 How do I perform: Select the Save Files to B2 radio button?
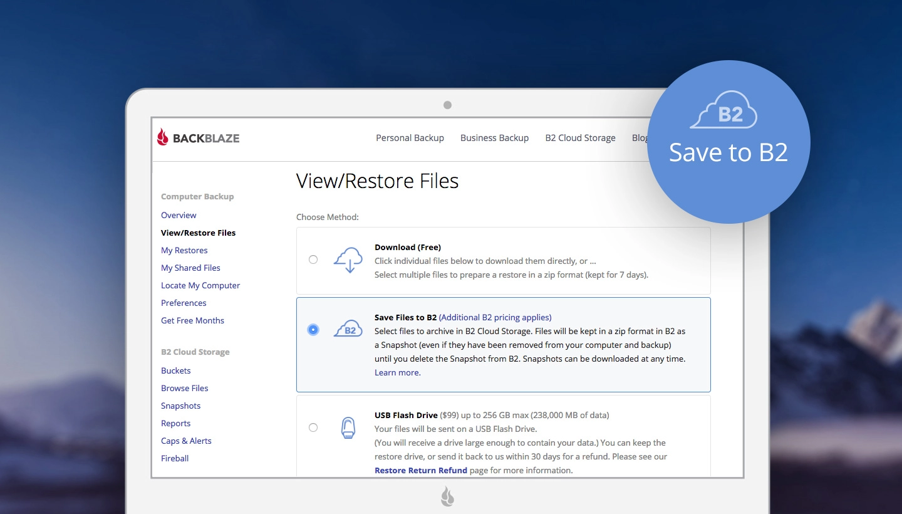click(x=313, y=330)
